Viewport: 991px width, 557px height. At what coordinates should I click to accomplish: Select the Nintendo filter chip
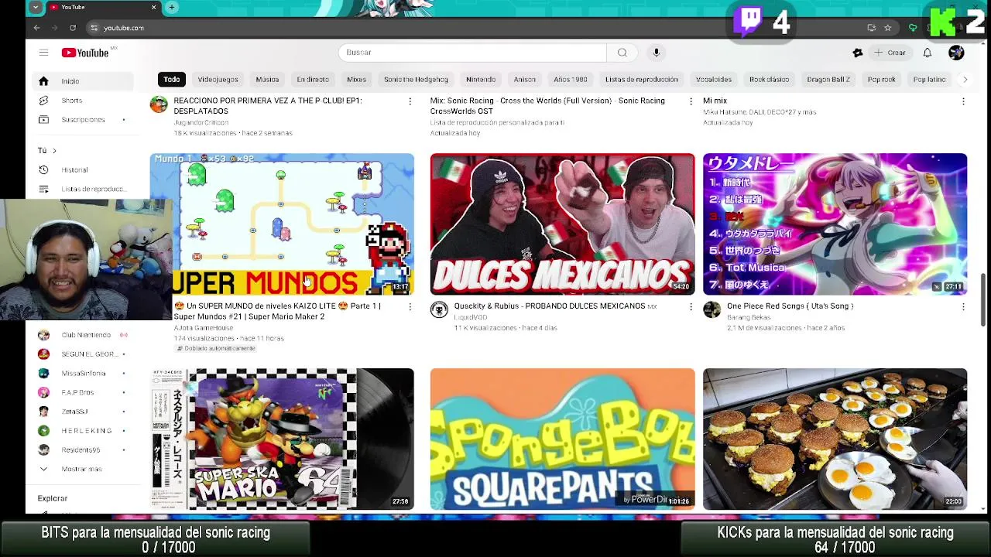click(481, 79)
